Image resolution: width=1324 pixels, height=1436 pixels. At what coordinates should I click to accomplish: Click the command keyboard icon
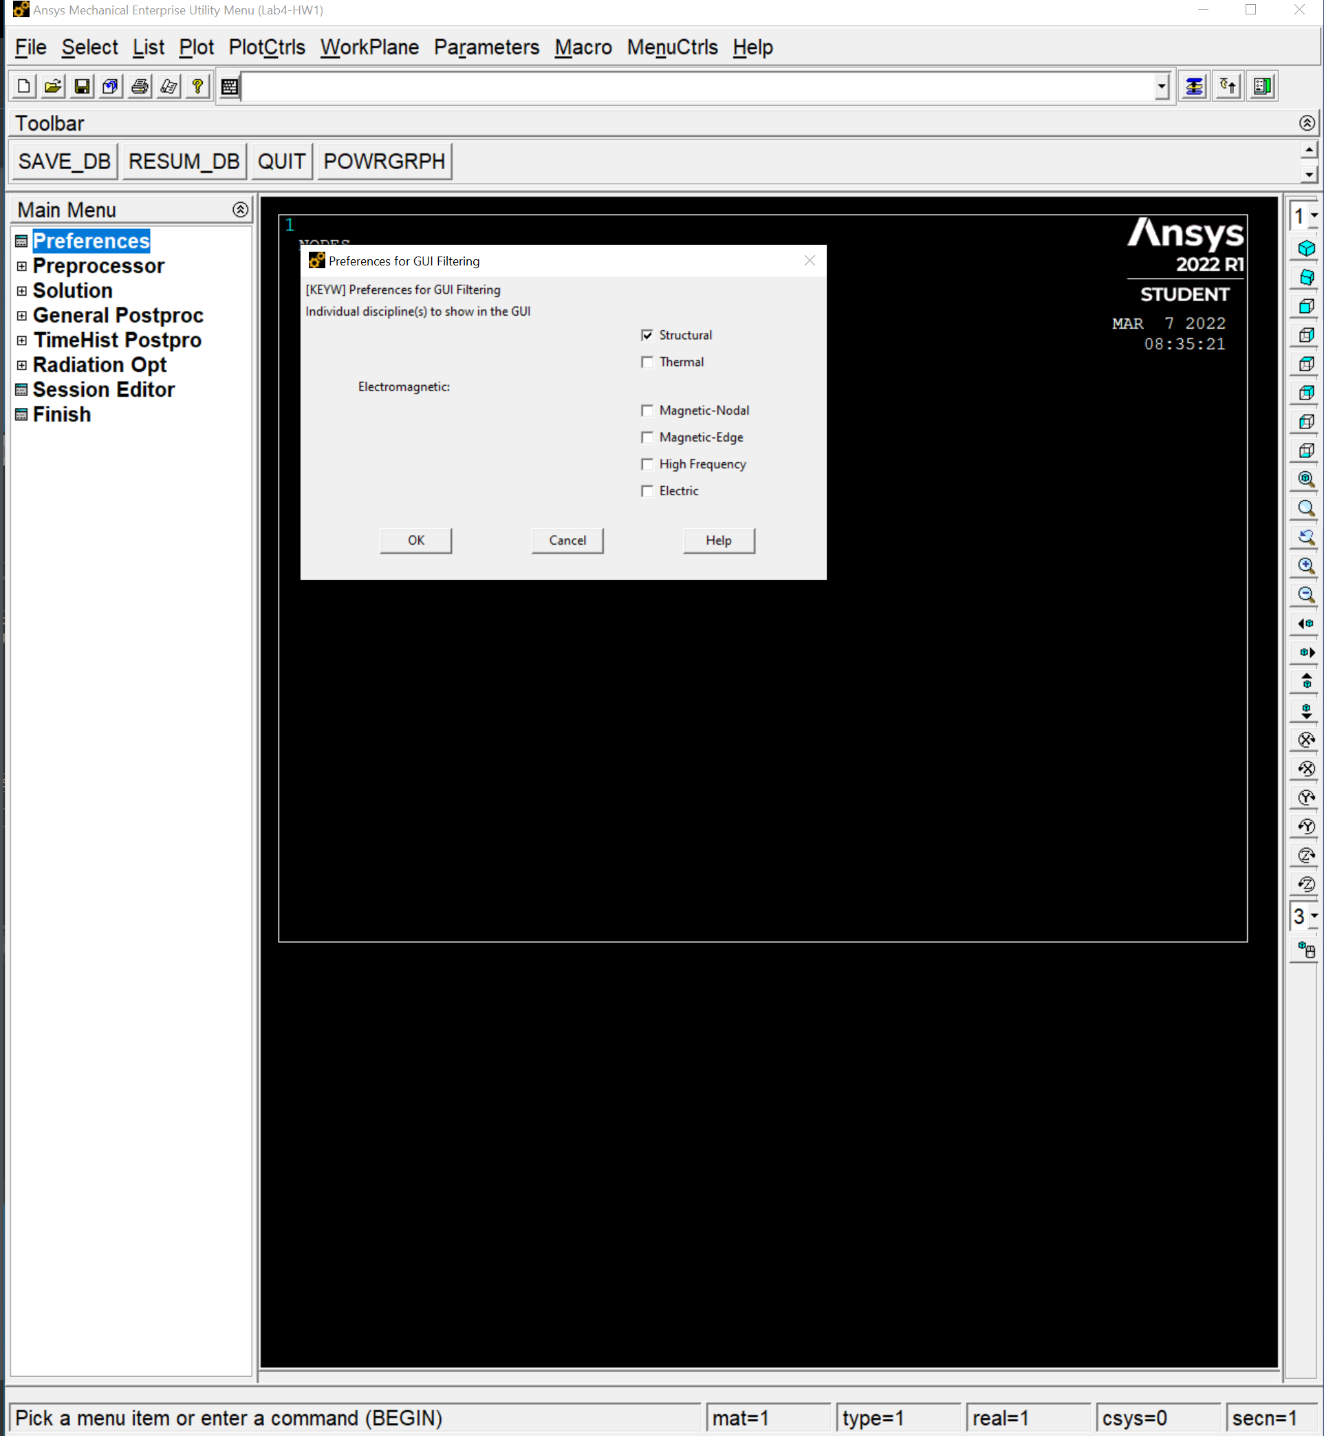[229, 87]
